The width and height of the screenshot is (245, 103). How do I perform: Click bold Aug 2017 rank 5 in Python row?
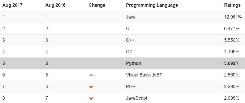[4, 63]
